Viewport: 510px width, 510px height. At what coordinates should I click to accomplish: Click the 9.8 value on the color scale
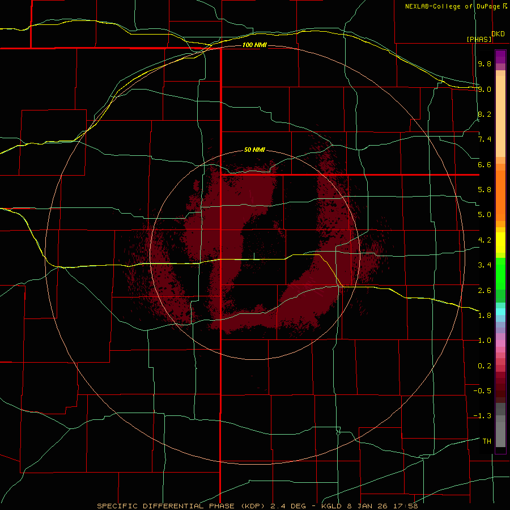(484, 64)
